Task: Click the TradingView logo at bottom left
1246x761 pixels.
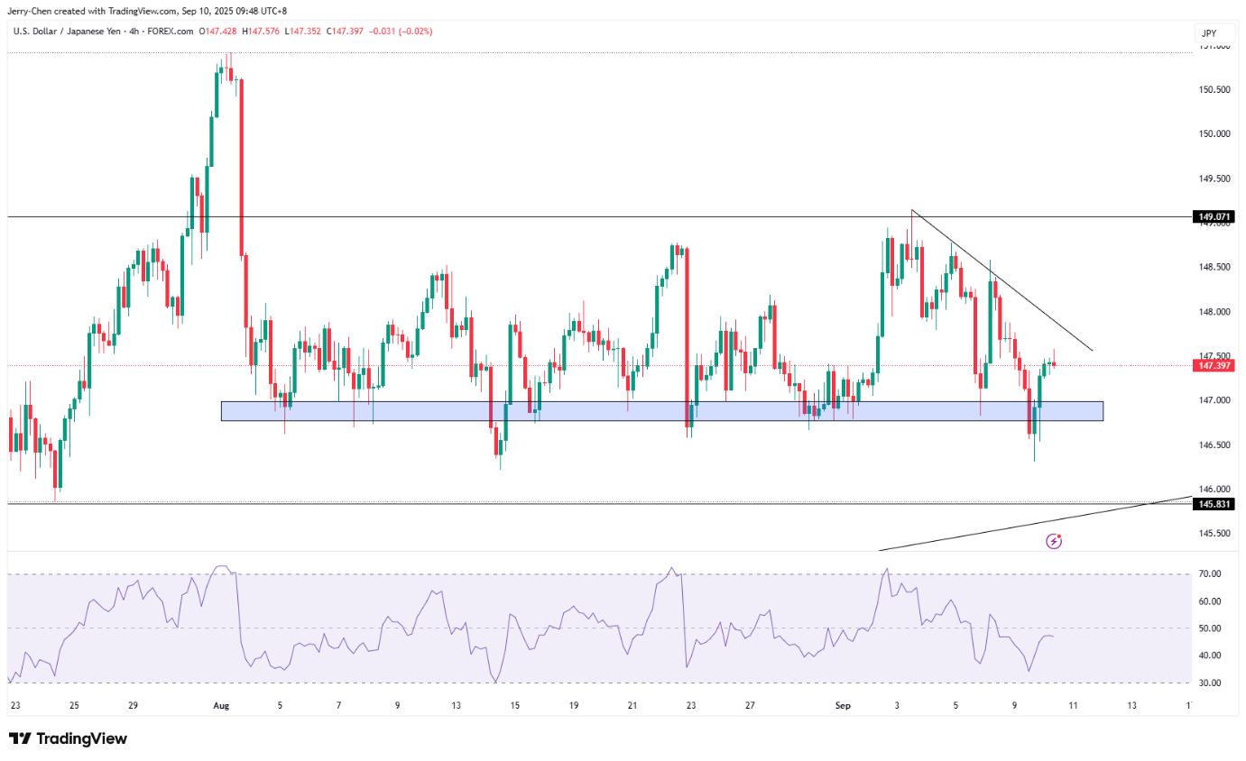Action: pyautogui.click(x=69, y=738)
